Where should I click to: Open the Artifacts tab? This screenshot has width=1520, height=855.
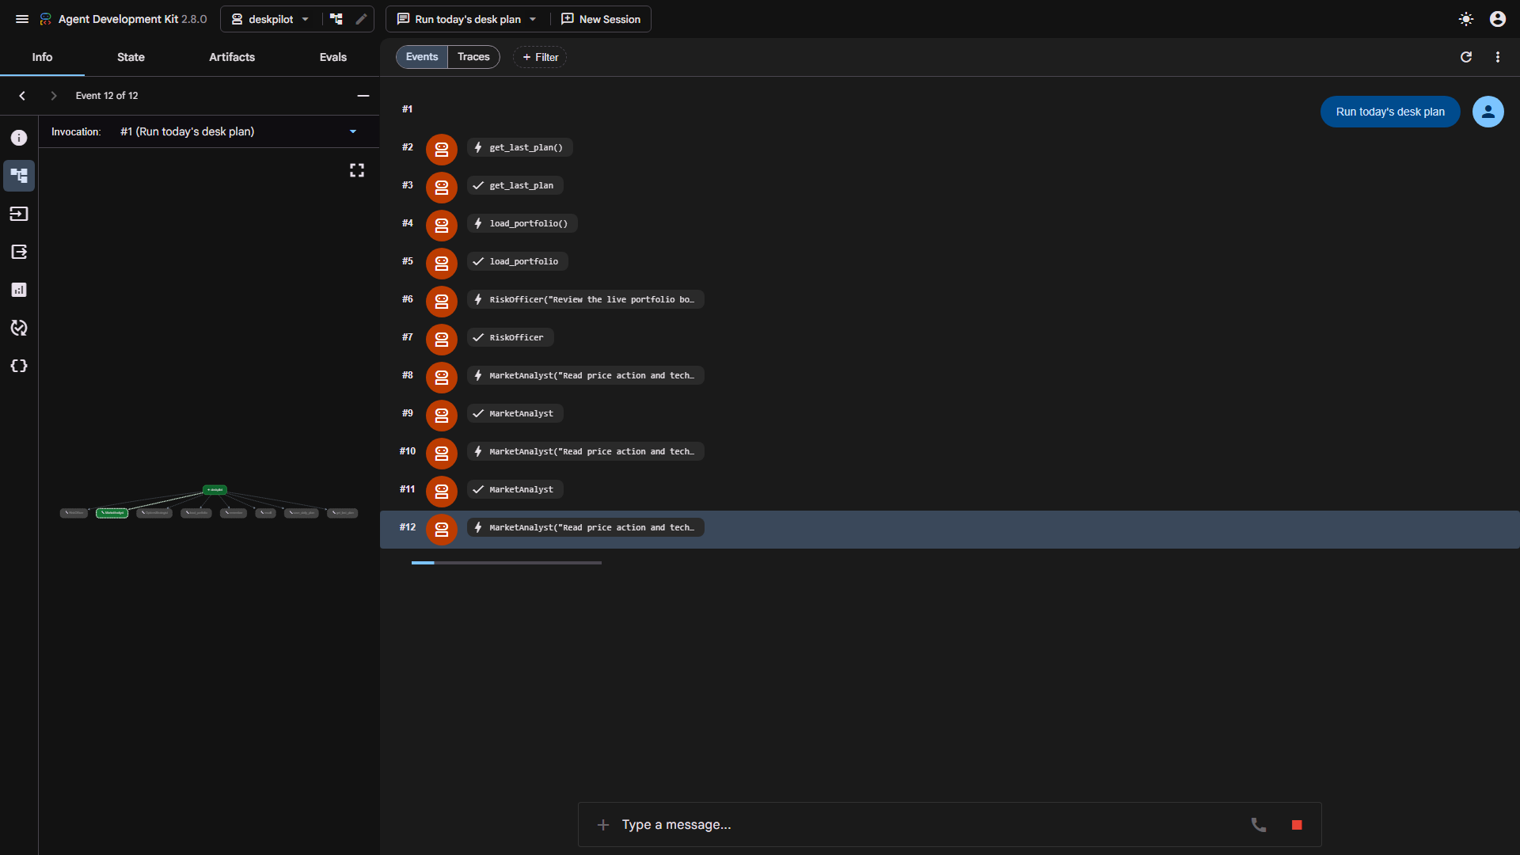(x=232, y=57)
